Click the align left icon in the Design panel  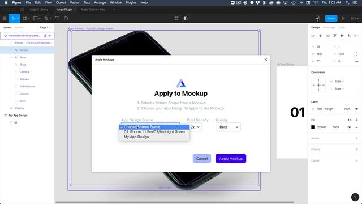click(x=313, y=35)
